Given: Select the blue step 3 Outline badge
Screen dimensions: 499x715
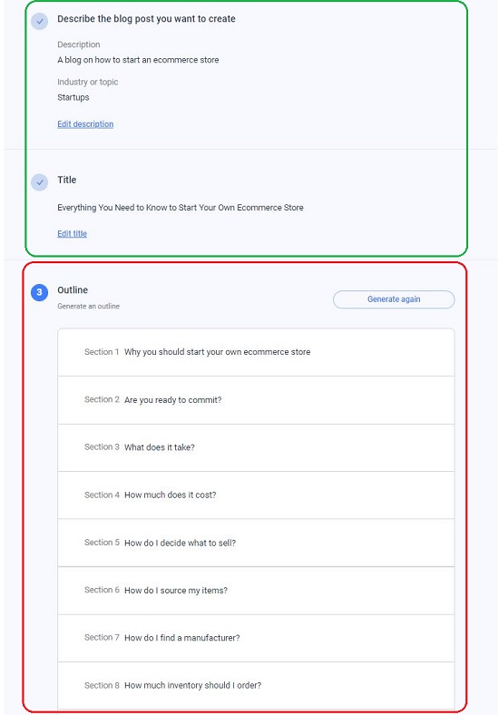Looking at the screenshot, I should click(x=39, y=292).
